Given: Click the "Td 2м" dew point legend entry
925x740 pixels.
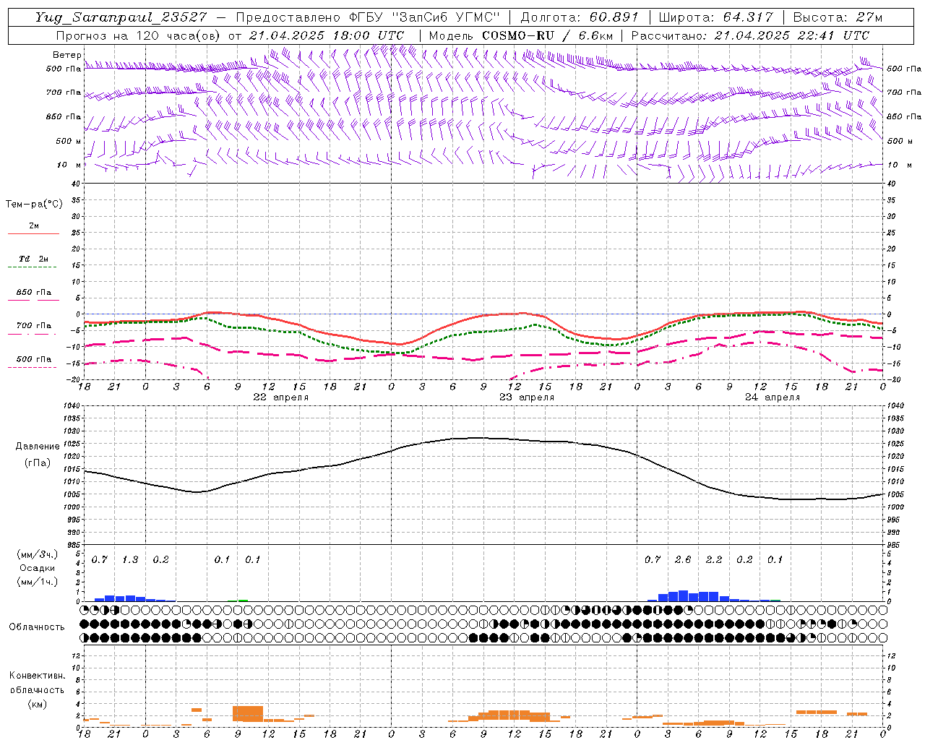Looking at the screenshot, I should 34,259.
